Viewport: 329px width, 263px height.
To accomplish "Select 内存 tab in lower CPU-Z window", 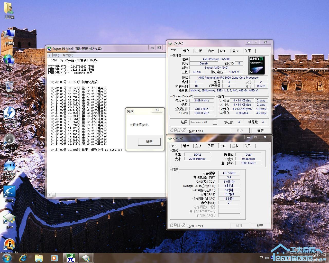I will point(211,146).
